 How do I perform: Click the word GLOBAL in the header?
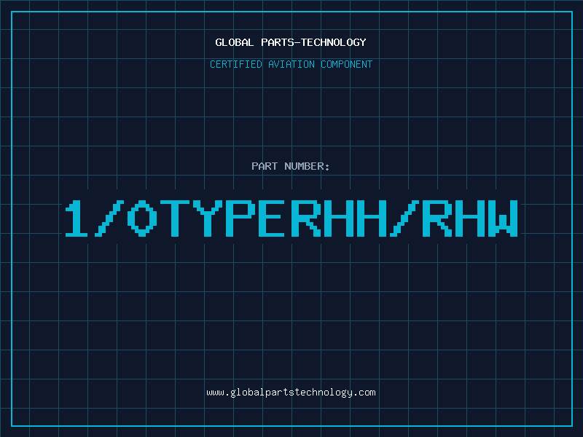[x=234, y=42]
